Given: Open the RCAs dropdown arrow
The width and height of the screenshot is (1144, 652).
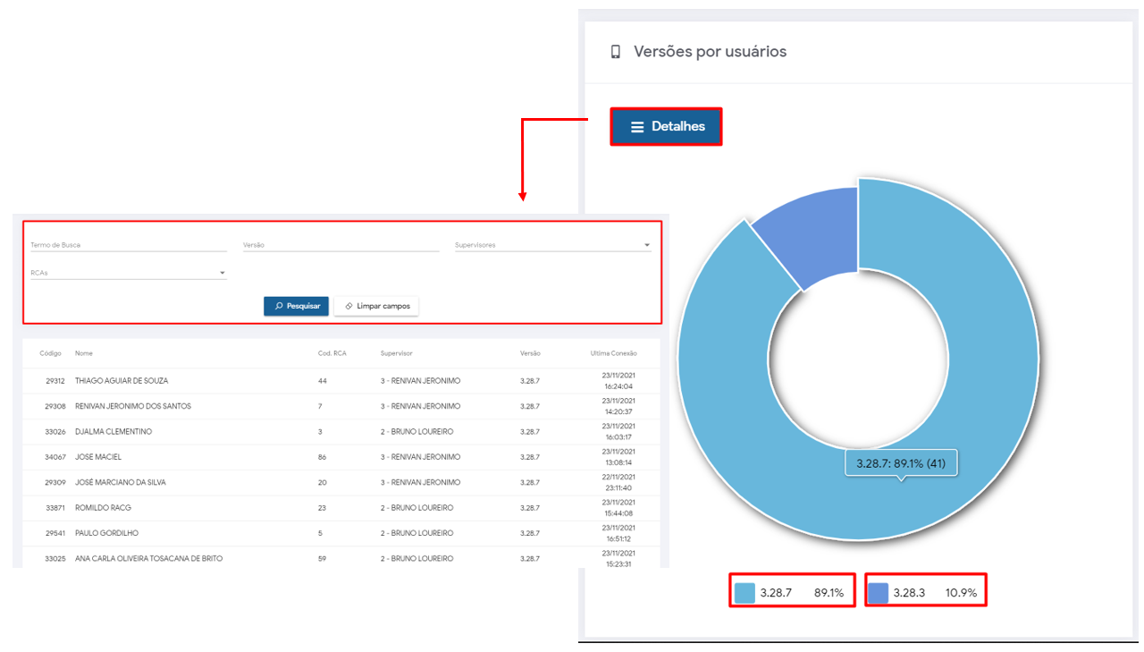Looking at the screenshot, I should tap(222, 273).
